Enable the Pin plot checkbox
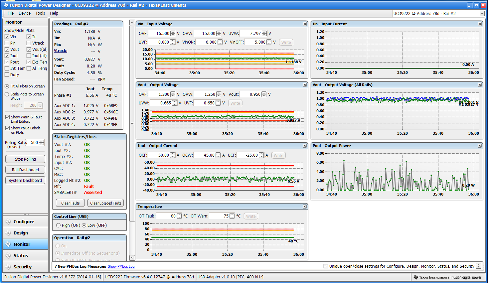488x283 pixels. 7,43
